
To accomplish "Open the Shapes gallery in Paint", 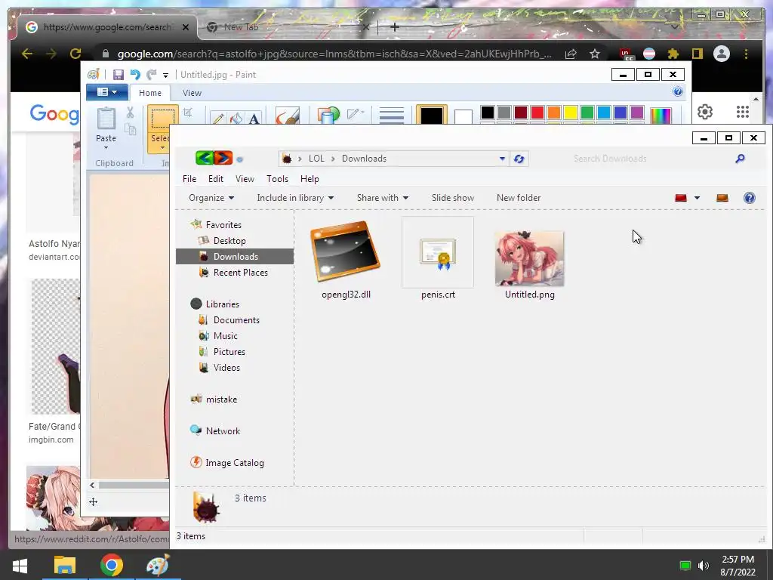I will (x=328, y=116).
